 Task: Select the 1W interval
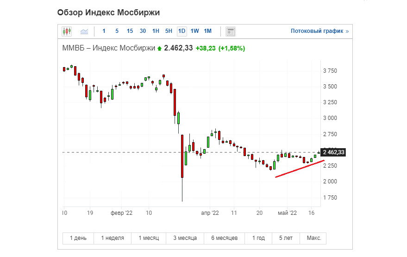click(x=194, y=31)
